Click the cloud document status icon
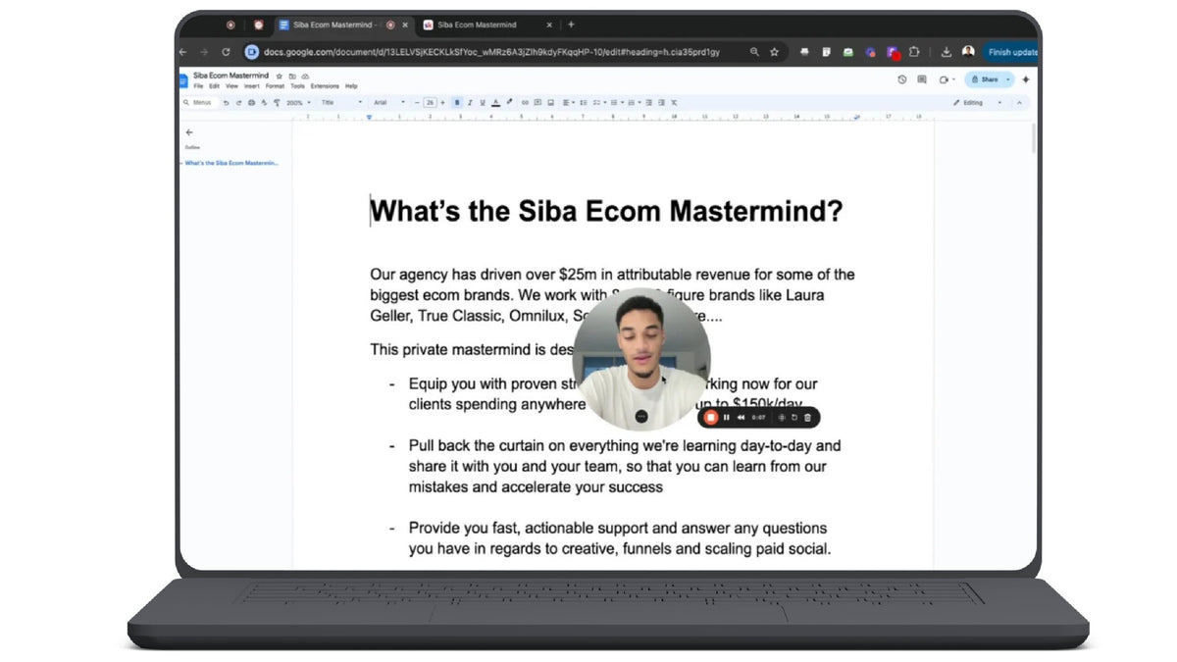Screen dimensions: 1177x662 305,76
